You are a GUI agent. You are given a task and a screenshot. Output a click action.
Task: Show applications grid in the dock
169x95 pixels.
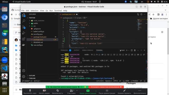[x=4, y=90]
